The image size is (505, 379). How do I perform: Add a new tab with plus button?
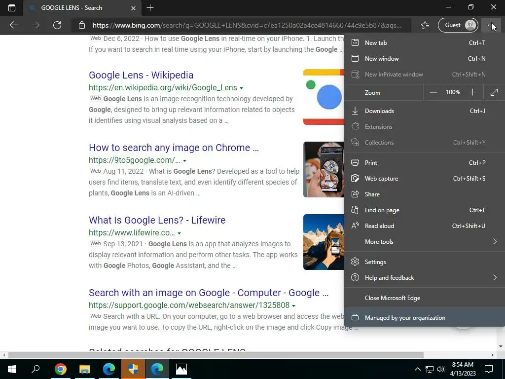click(x=150, y=8)
